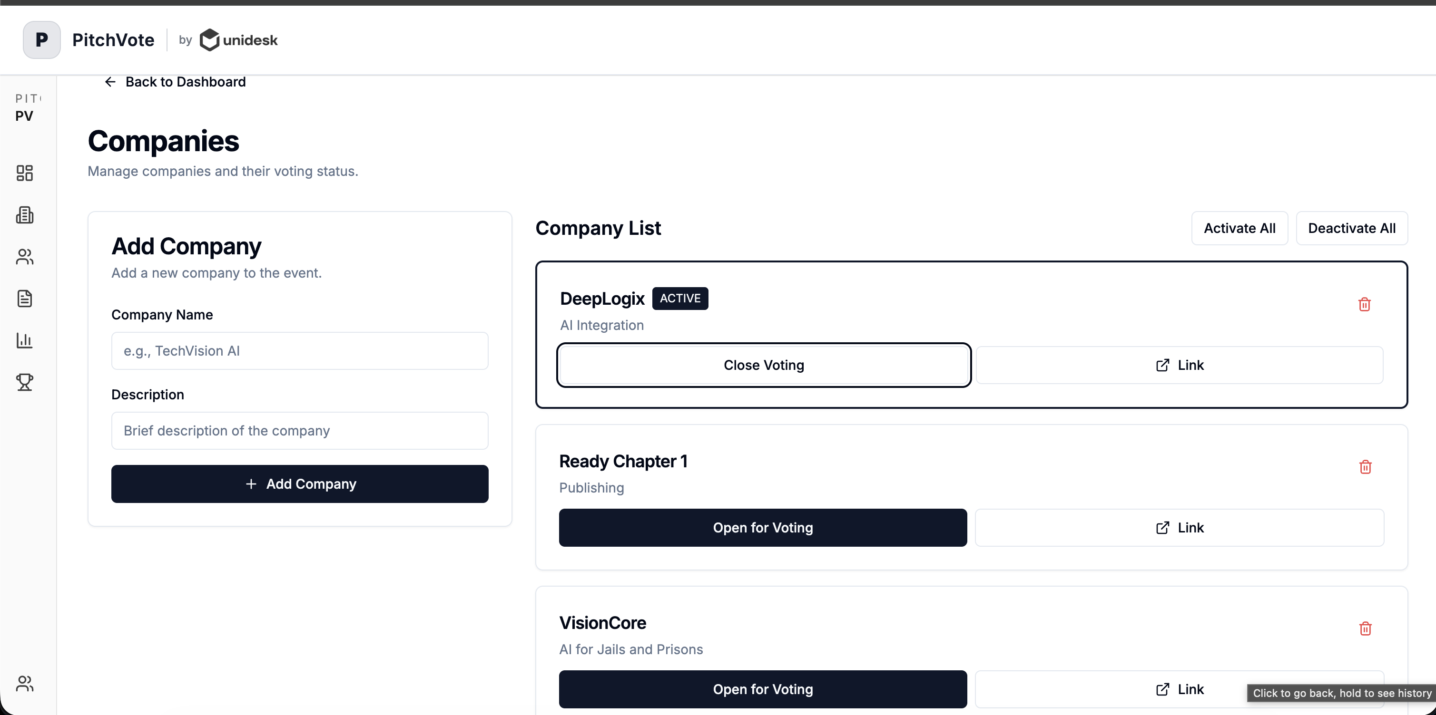Open the bar chart analytics icon

pos(25,340)
